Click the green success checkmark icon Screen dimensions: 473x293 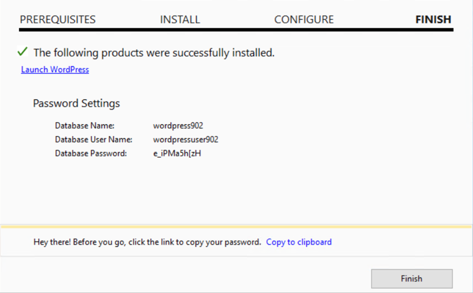point(22,52)
